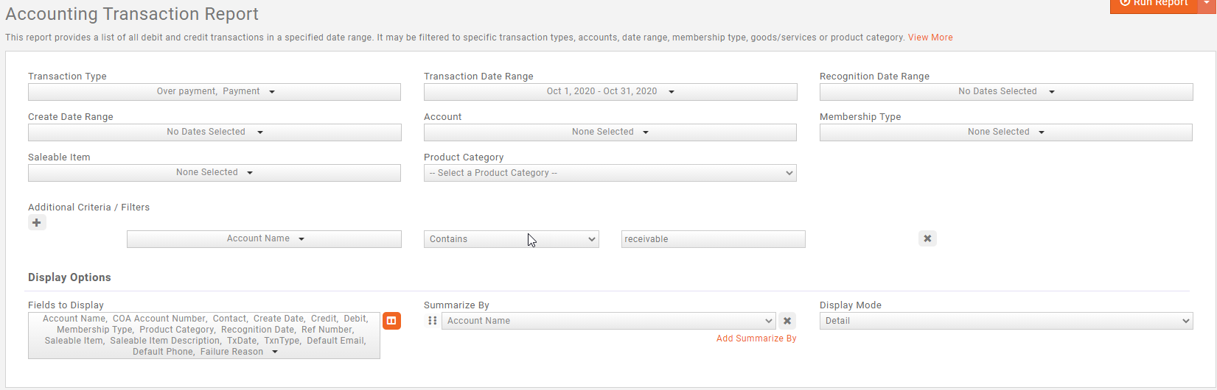Open the View More link

[x=930, y=38]
